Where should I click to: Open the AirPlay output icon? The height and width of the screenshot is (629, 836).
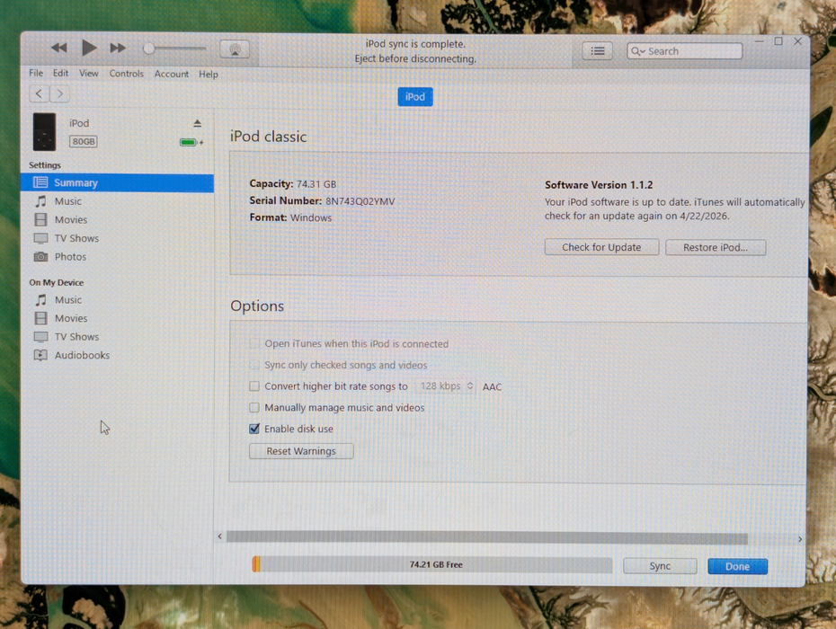click(x=235, y=49)
